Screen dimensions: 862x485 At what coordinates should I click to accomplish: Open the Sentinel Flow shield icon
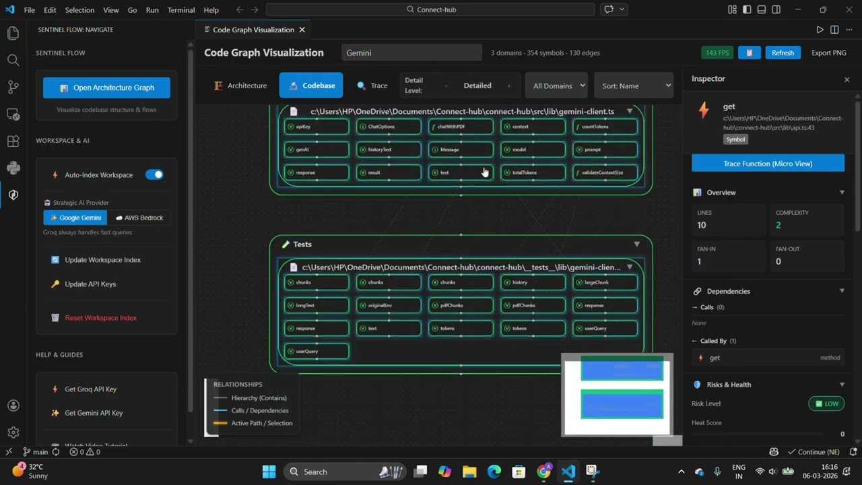point(13,195)
